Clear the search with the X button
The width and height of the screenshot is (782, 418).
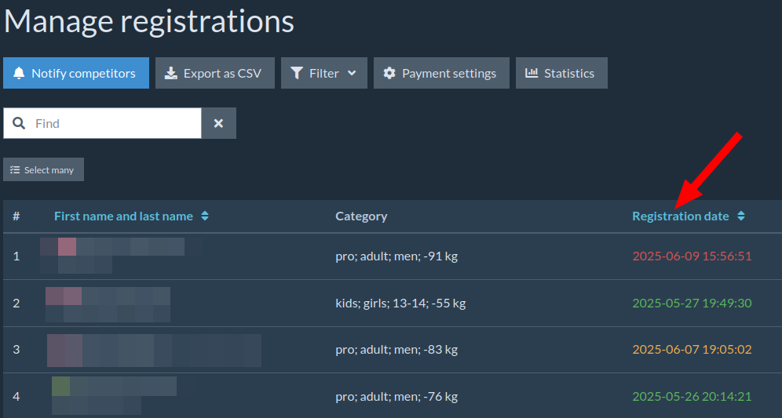pyautogui.click(x=218, y=123)
